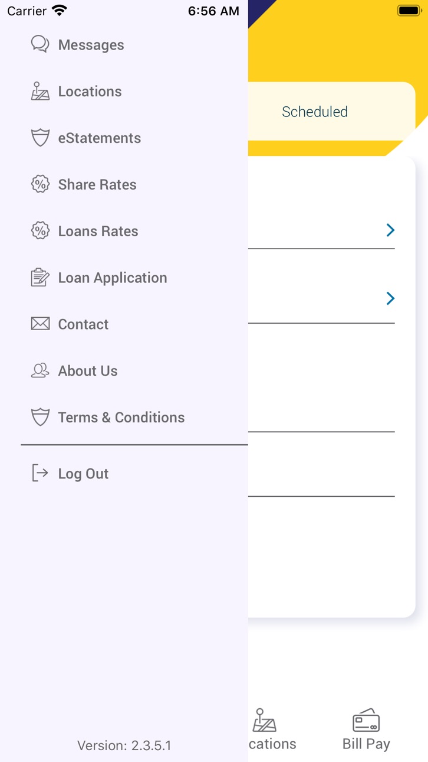This screenshot has width=428, height=762.
Task: Tap the Version 2.3.5.1 label
Action: tap(124, 745)
